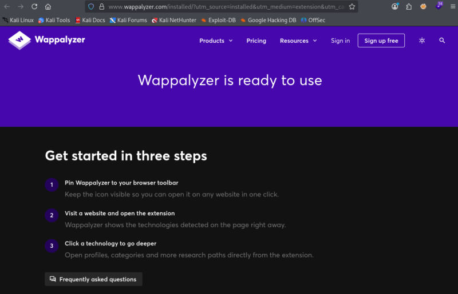Open the Pricing page
458x294 pixels.
pos(256,41)
